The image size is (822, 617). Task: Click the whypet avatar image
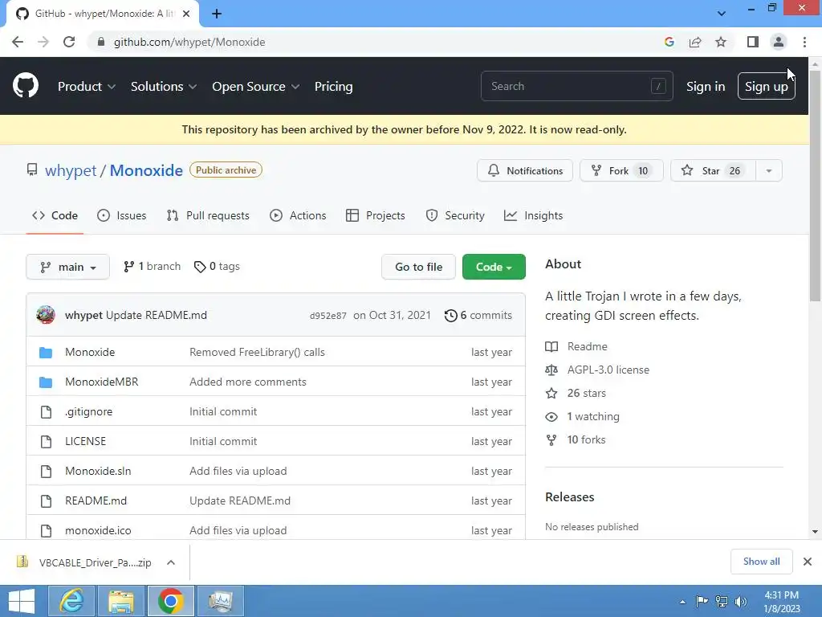tap(46, 315)
